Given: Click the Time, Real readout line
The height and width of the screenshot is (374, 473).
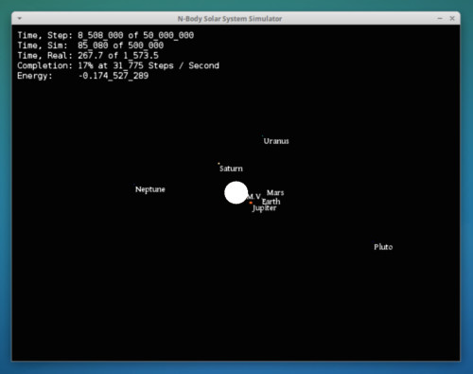Looking at the screenshot, I should tap(88, 55).
